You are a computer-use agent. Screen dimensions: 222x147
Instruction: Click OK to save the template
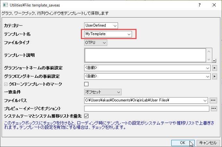(x=183, y=143)
